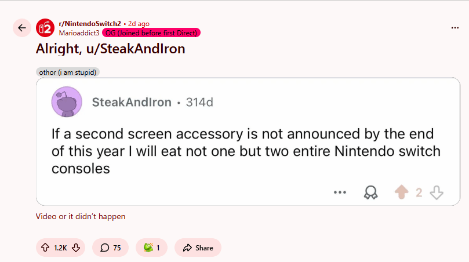Upvote the post
Image resolution: width=469 pixels, height=262 pixels.
(x=45, y=248)
